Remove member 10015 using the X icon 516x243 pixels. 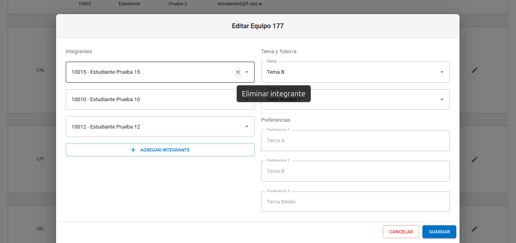click(x=238, y=72)
